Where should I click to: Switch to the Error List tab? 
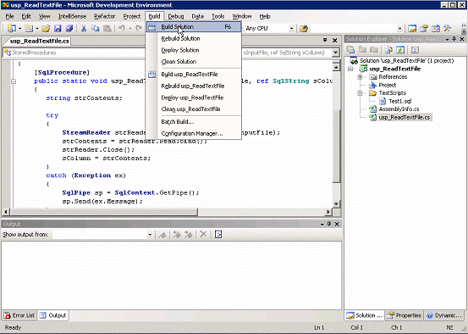(x=19, y=315)
